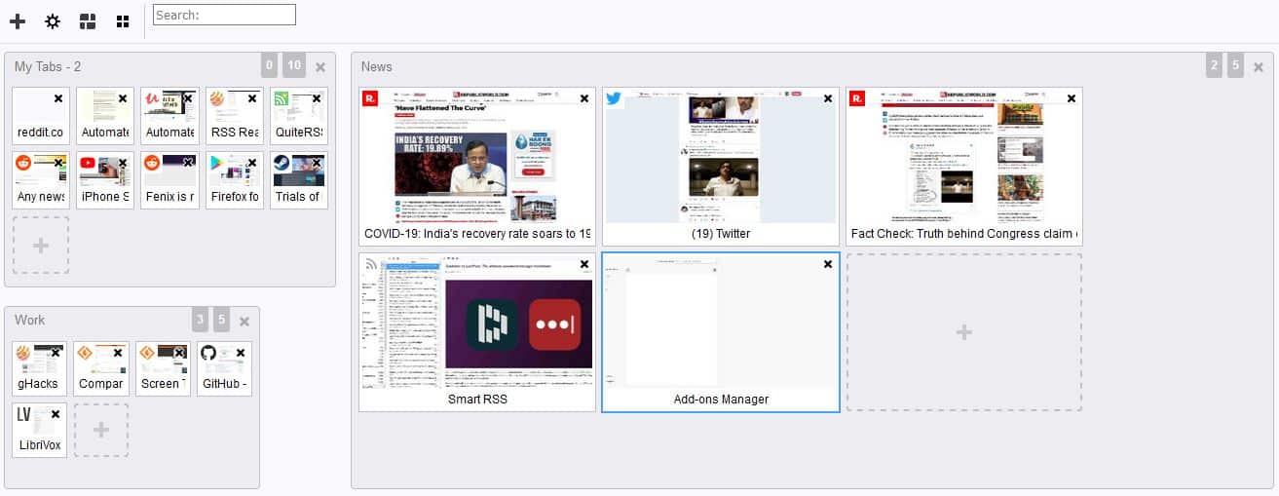Click the 0 counter badge in My Tabs

pyautogui.click(x=270, y=66)
